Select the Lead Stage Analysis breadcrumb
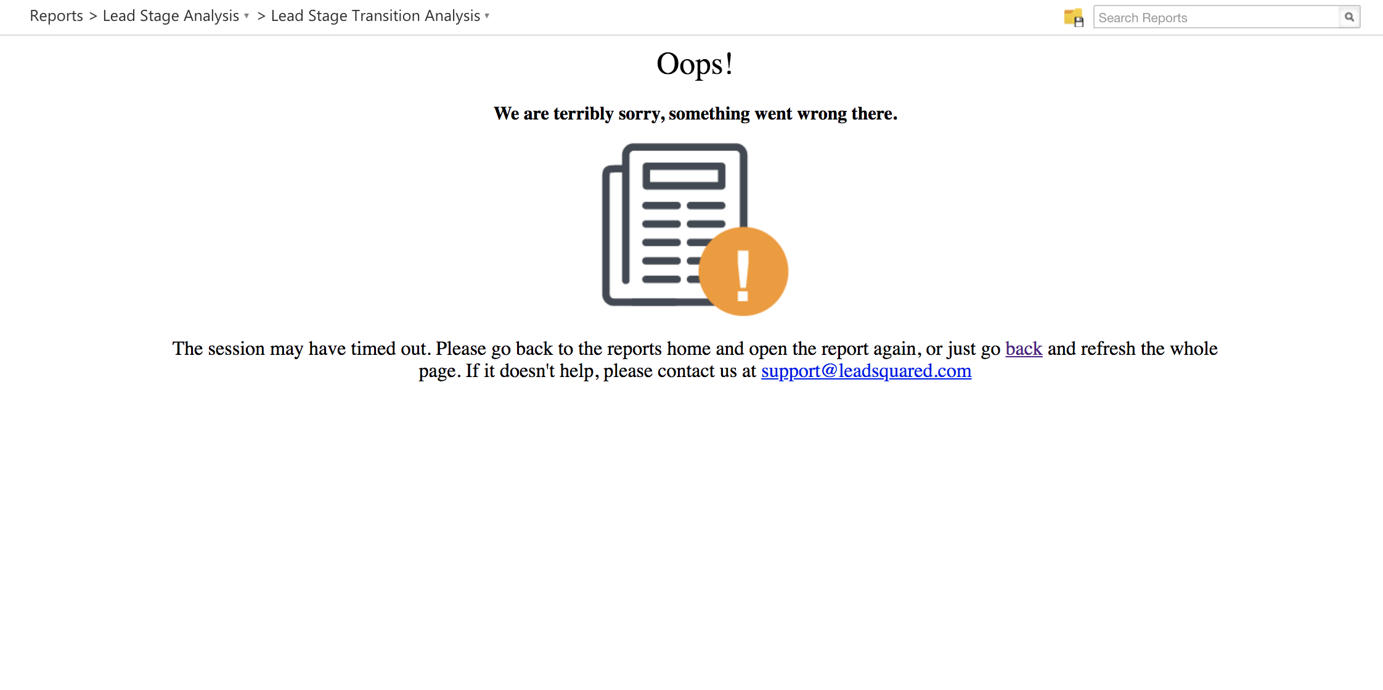The image size is (1383, 690). (171, 16)
